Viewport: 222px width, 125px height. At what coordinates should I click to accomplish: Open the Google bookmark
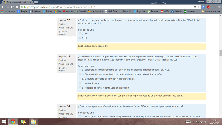tap(22, 11)
